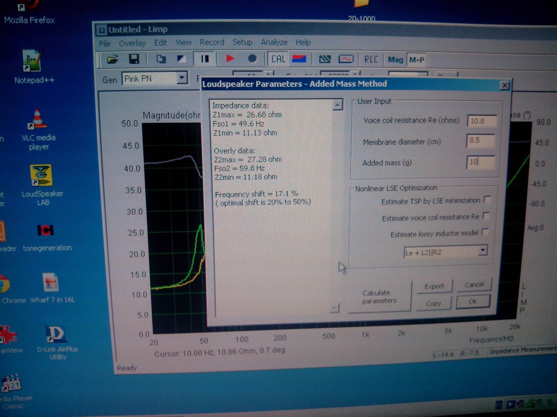The height and width of the screenshot is (417, 557).
Task: Switch to Mag view button
Action: coord(395,60)
